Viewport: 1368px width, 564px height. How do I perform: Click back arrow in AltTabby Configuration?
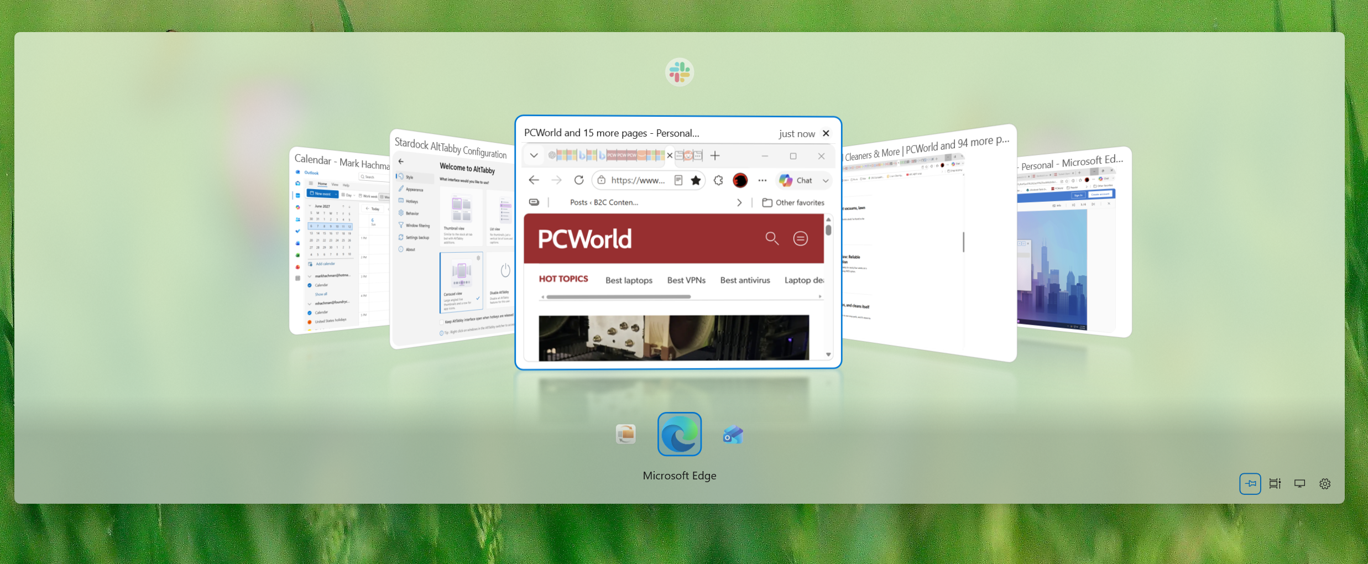(401, 161)
